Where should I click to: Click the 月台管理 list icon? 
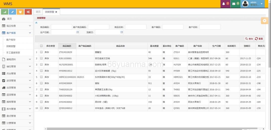4,74
